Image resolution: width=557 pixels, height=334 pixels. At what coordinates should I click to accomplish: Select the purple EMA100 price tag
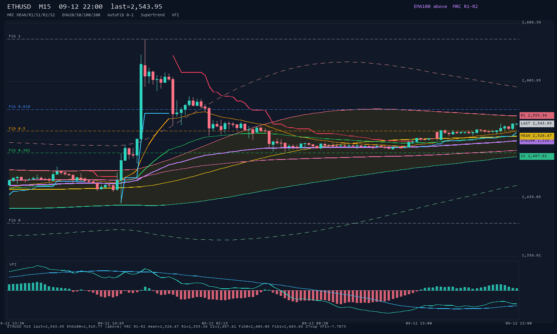pyautogui.click(x=537, y=141)
